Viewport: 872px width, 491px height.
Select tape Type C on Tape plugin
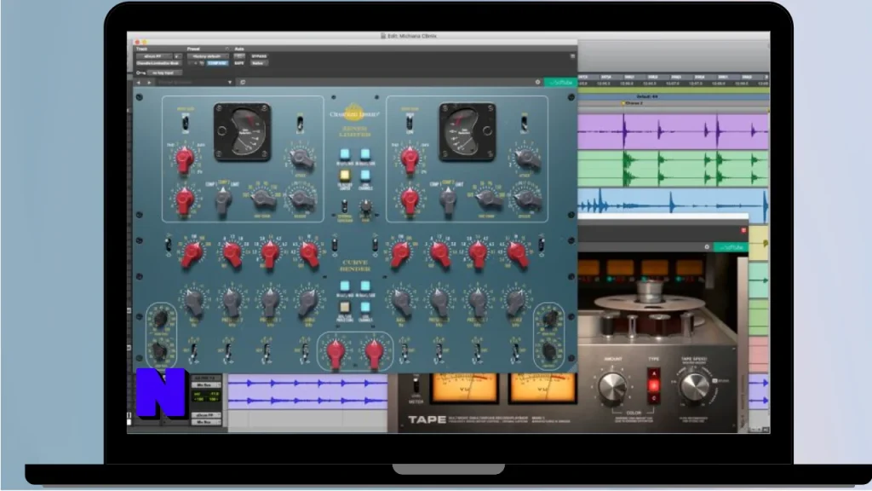tap(654, 397)
